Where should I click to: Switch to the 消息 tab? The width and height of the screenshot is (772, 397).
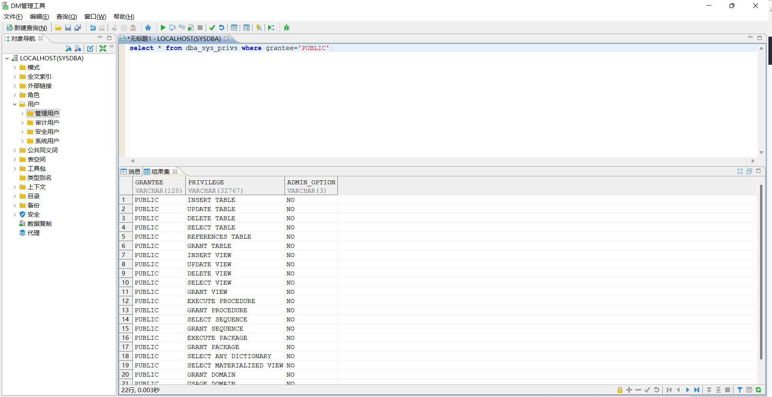(x=131, y=172)
